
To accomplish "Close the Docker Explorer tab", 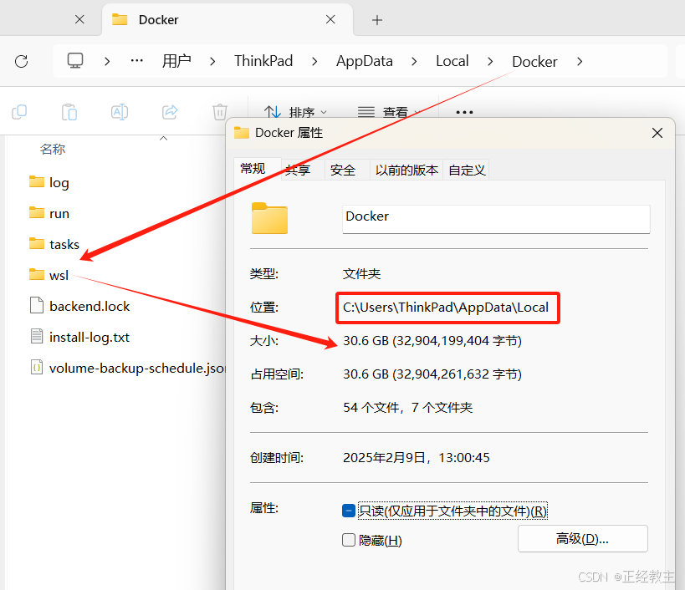I will point(330,19).
